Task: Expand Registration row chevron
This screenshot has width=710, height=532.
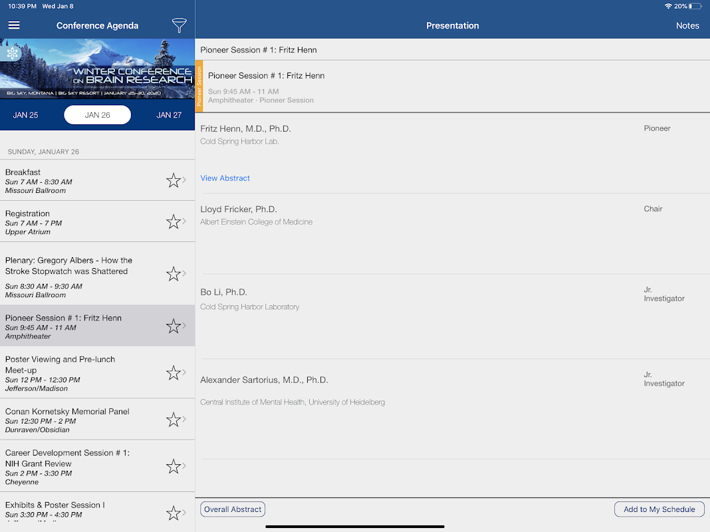Action: pyautogui.click(x=184, y=221)
